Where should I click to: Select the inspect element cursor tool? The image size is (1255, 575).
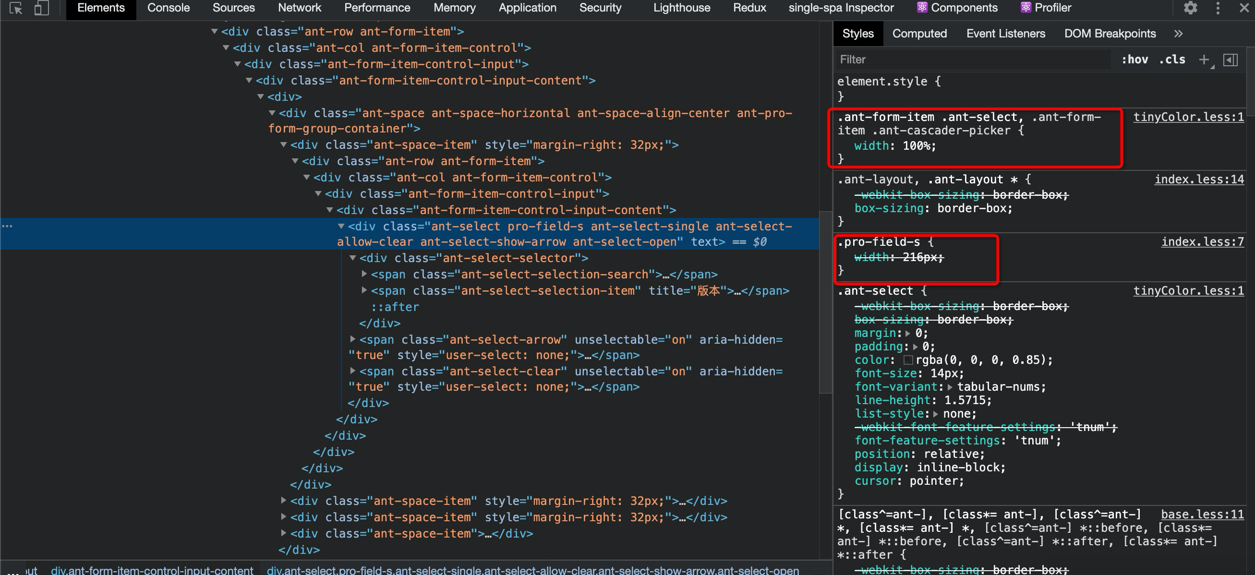point(16,8)
